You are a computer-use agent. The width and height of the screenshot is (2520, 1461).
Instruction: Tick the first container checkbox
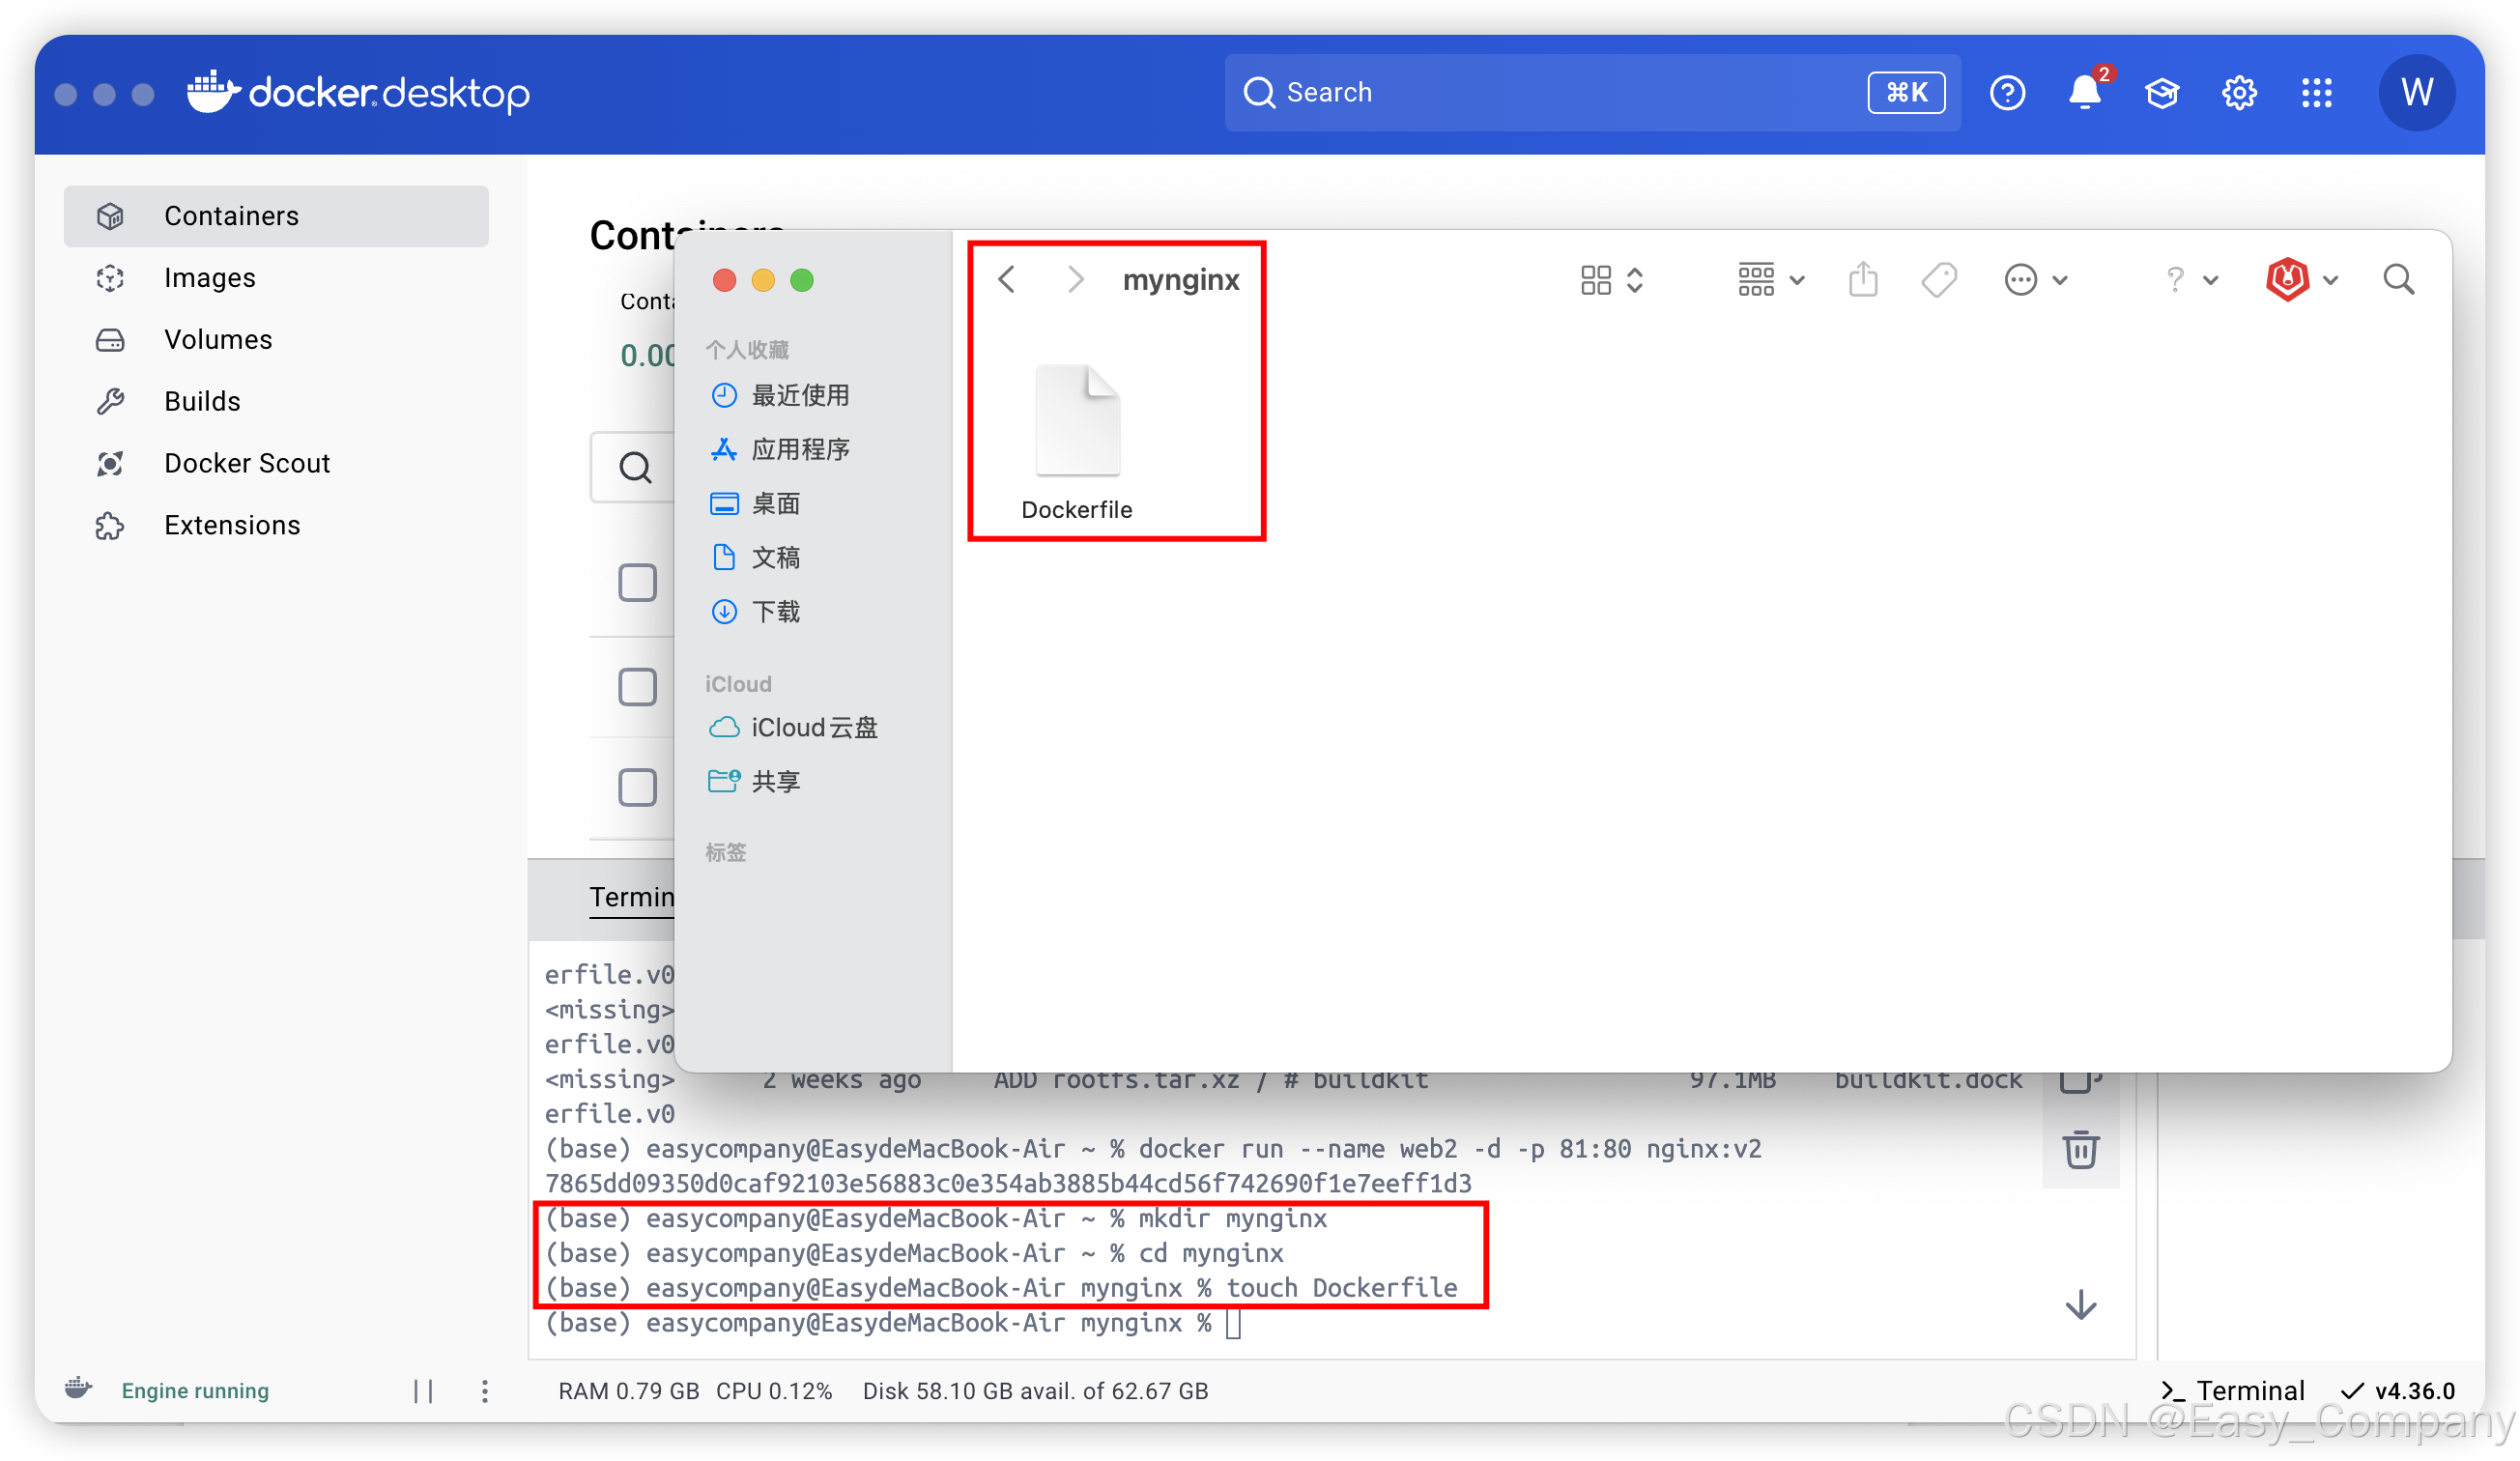coord(637,582)
